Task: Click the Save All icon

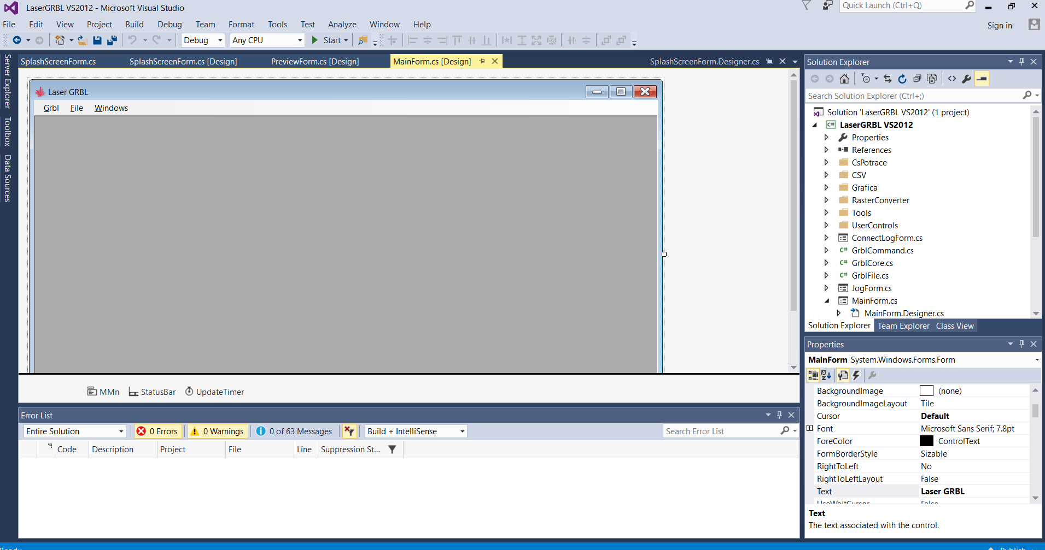Action: (x=112, y=40)
